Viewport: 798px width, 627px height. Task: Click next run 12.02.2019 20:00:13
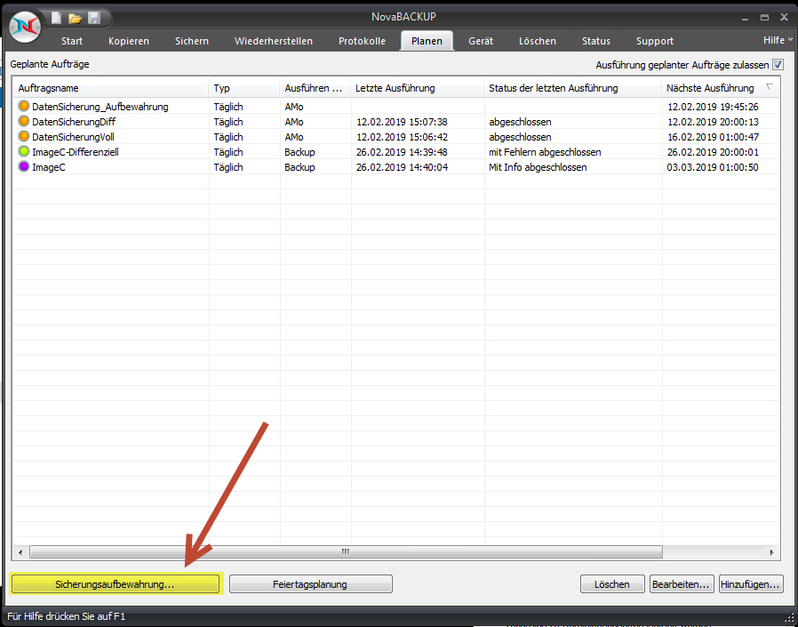click(713, 122)
